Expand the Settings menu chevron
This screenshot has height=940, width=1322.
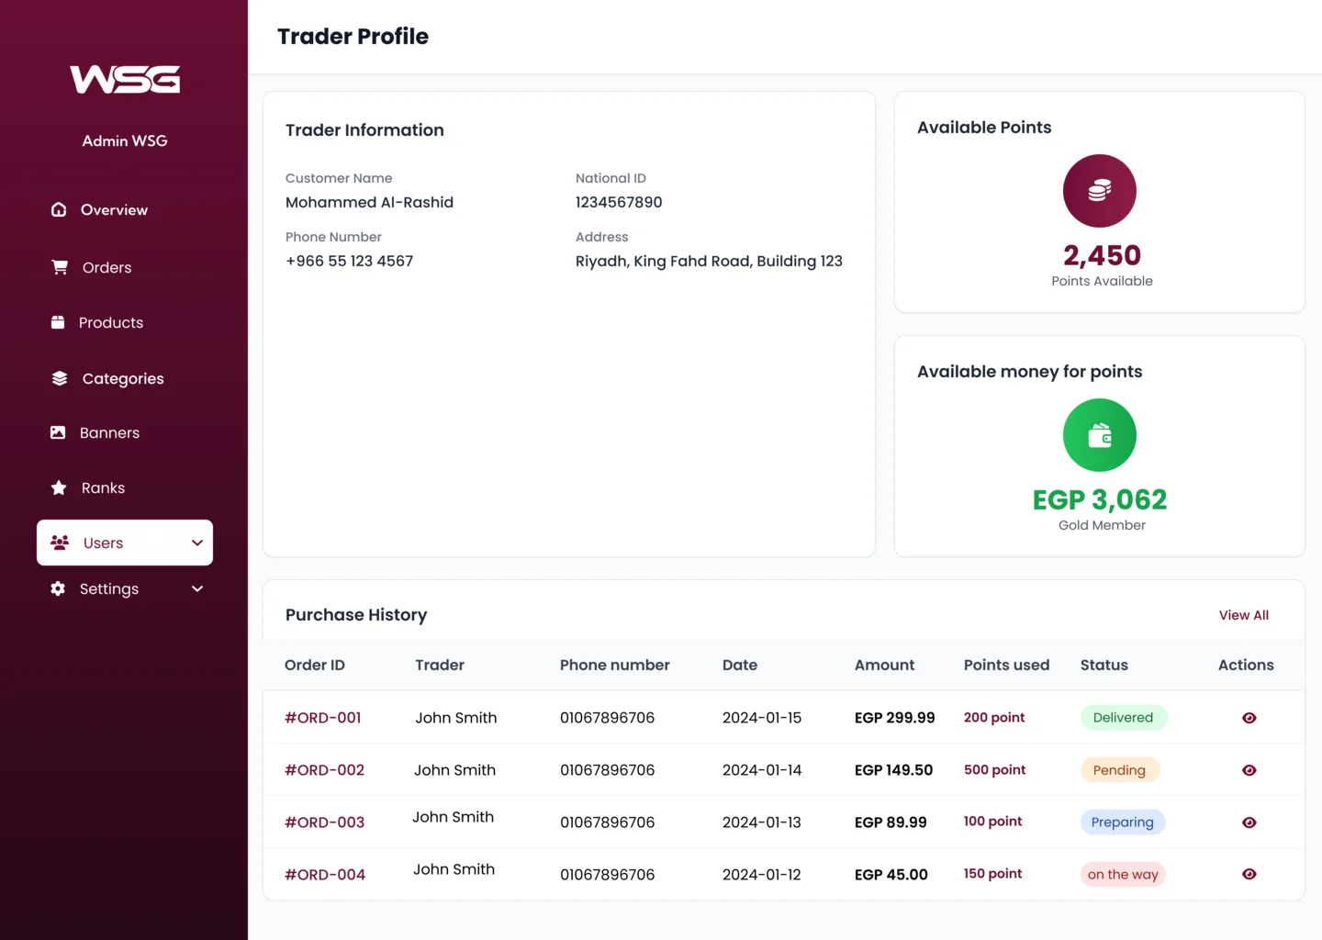197,588
